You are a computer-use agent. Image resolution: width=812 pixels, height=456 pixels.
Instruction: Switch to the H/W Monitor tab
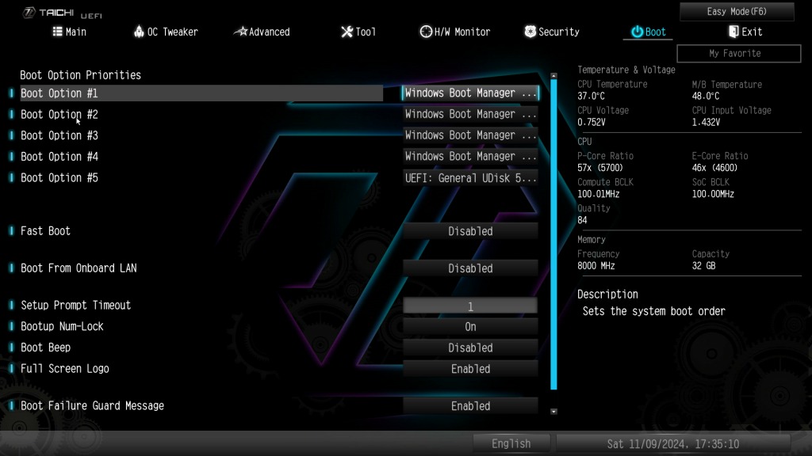pos(455,32)
